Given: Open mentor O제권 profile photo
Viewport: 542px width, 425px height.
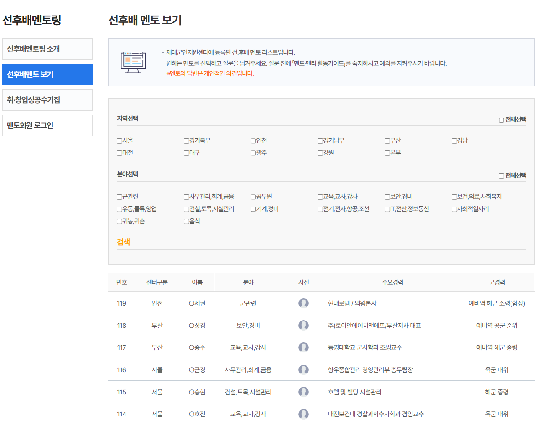Looking at the screenshot, I should 303,303.
